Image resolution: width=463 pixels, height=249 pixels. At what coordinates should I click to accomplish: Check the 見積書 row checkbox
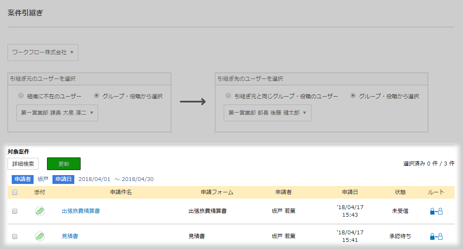point(15,236)
